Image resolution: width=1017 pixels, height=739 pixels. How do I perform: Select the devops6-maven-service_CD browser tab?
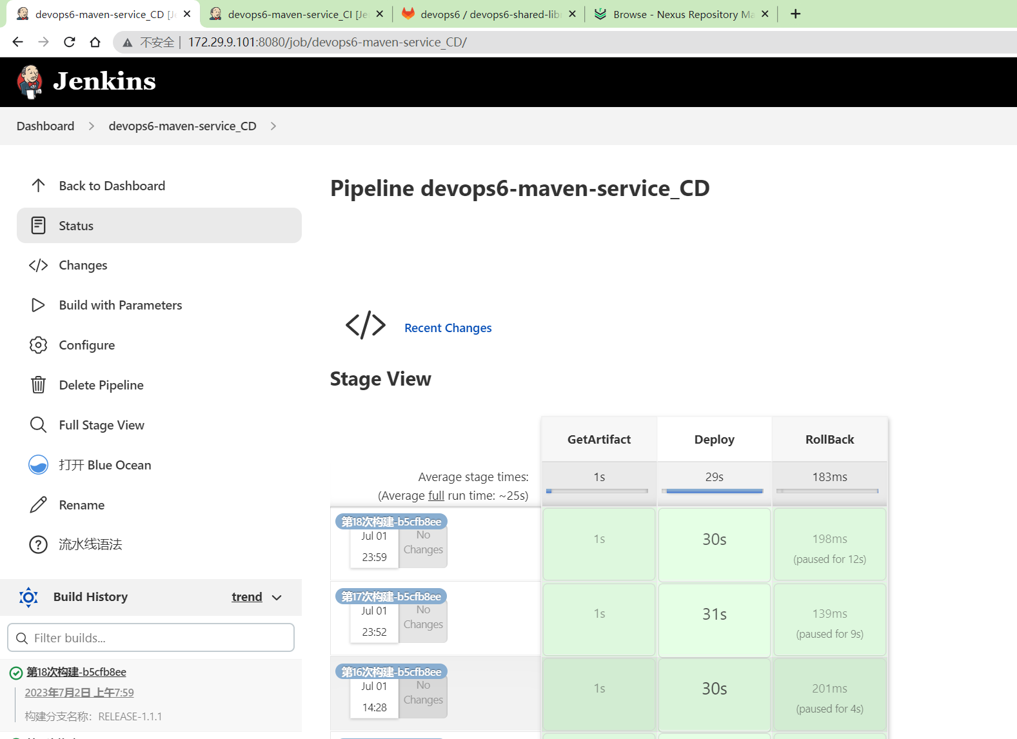coord(103,14)
